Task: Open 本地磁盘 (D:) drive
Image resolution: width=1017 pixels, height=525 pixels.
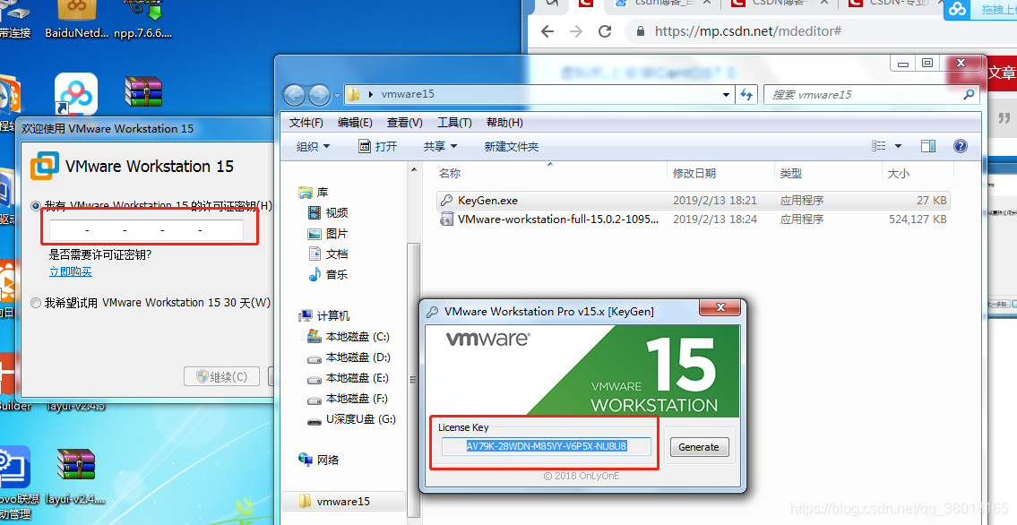Action: click(x=349, y=357)
